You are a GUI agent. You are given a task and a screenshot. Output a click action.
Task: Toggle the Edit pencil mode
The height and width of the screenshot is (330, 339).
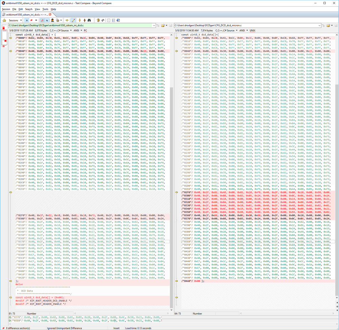73,20
